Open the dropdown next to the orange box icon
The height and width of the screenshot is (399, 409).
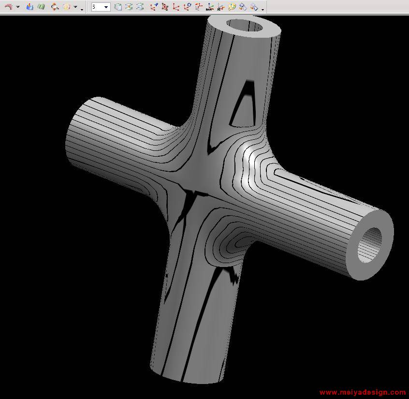pyautogui.click(x=75, y=7)
